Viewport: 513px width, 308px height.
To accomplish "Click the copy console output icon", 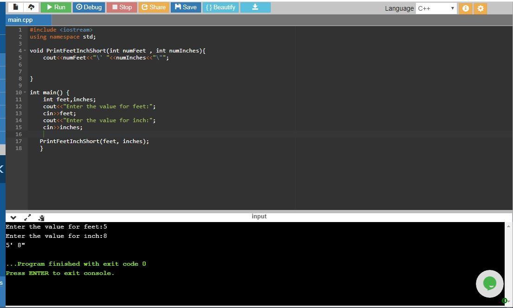I will (41, 217).
